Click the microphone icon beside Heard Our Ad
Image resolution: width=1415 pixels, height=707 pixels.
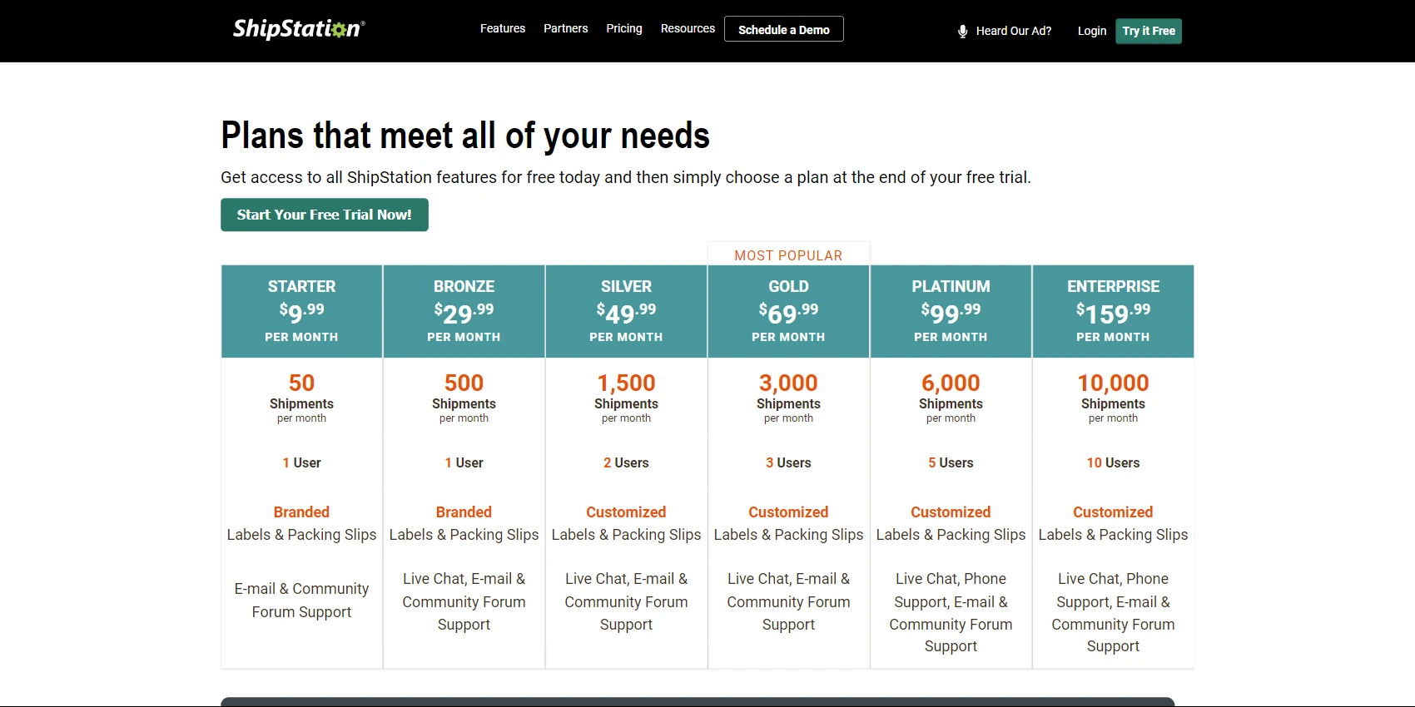click(962, 31)
